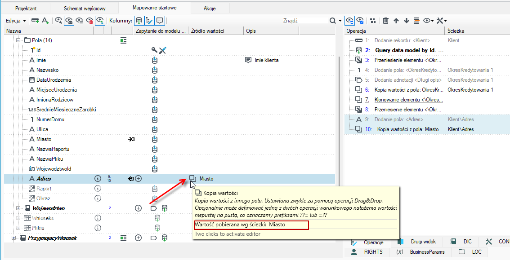Toggle the eye with tree operations view
Image resolution: width=510 pixels, height=260 pixels.
click(349, 21)
